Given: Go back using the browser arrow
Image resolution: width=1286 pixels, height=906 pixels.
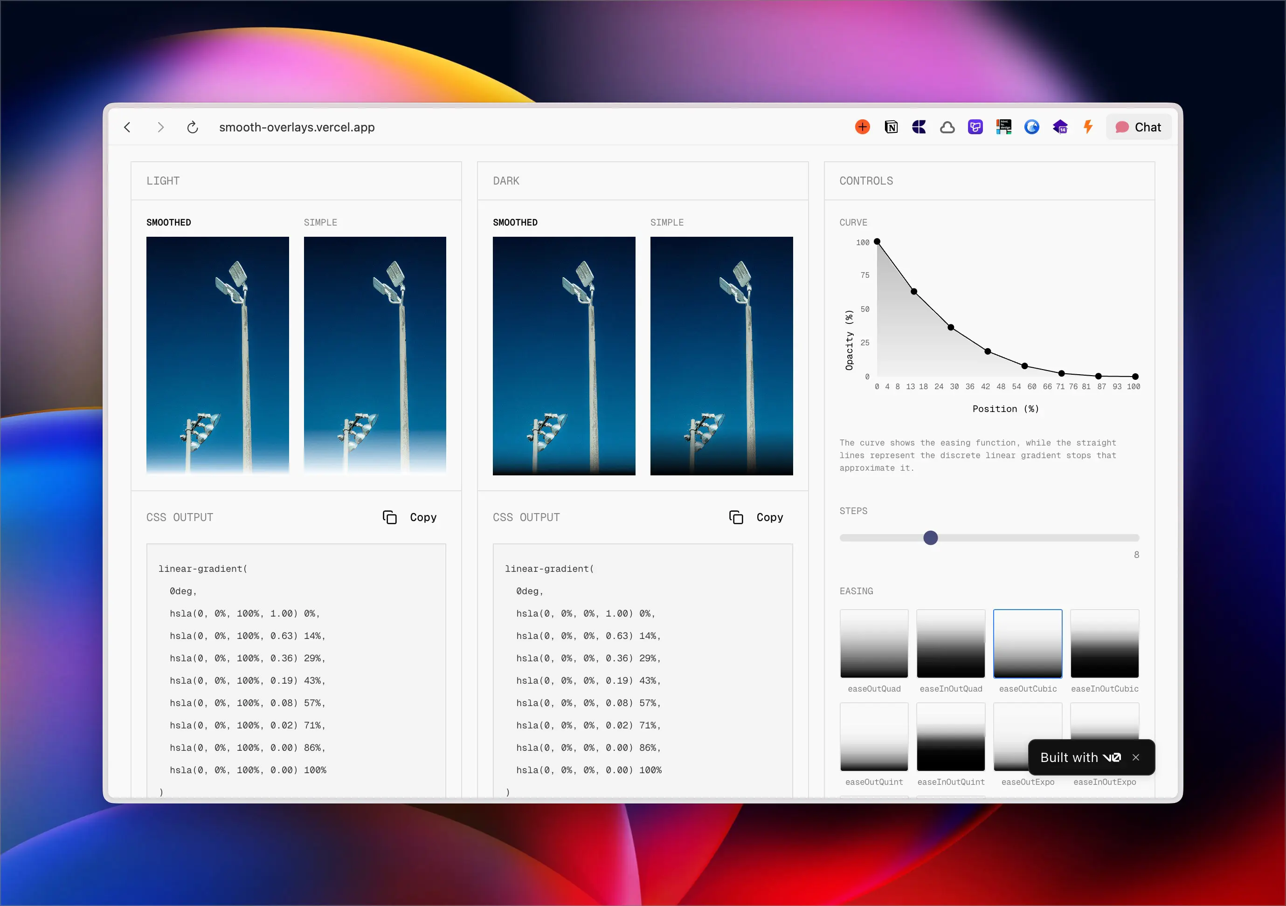Looking at the screenshot, I should coord(128,127).
